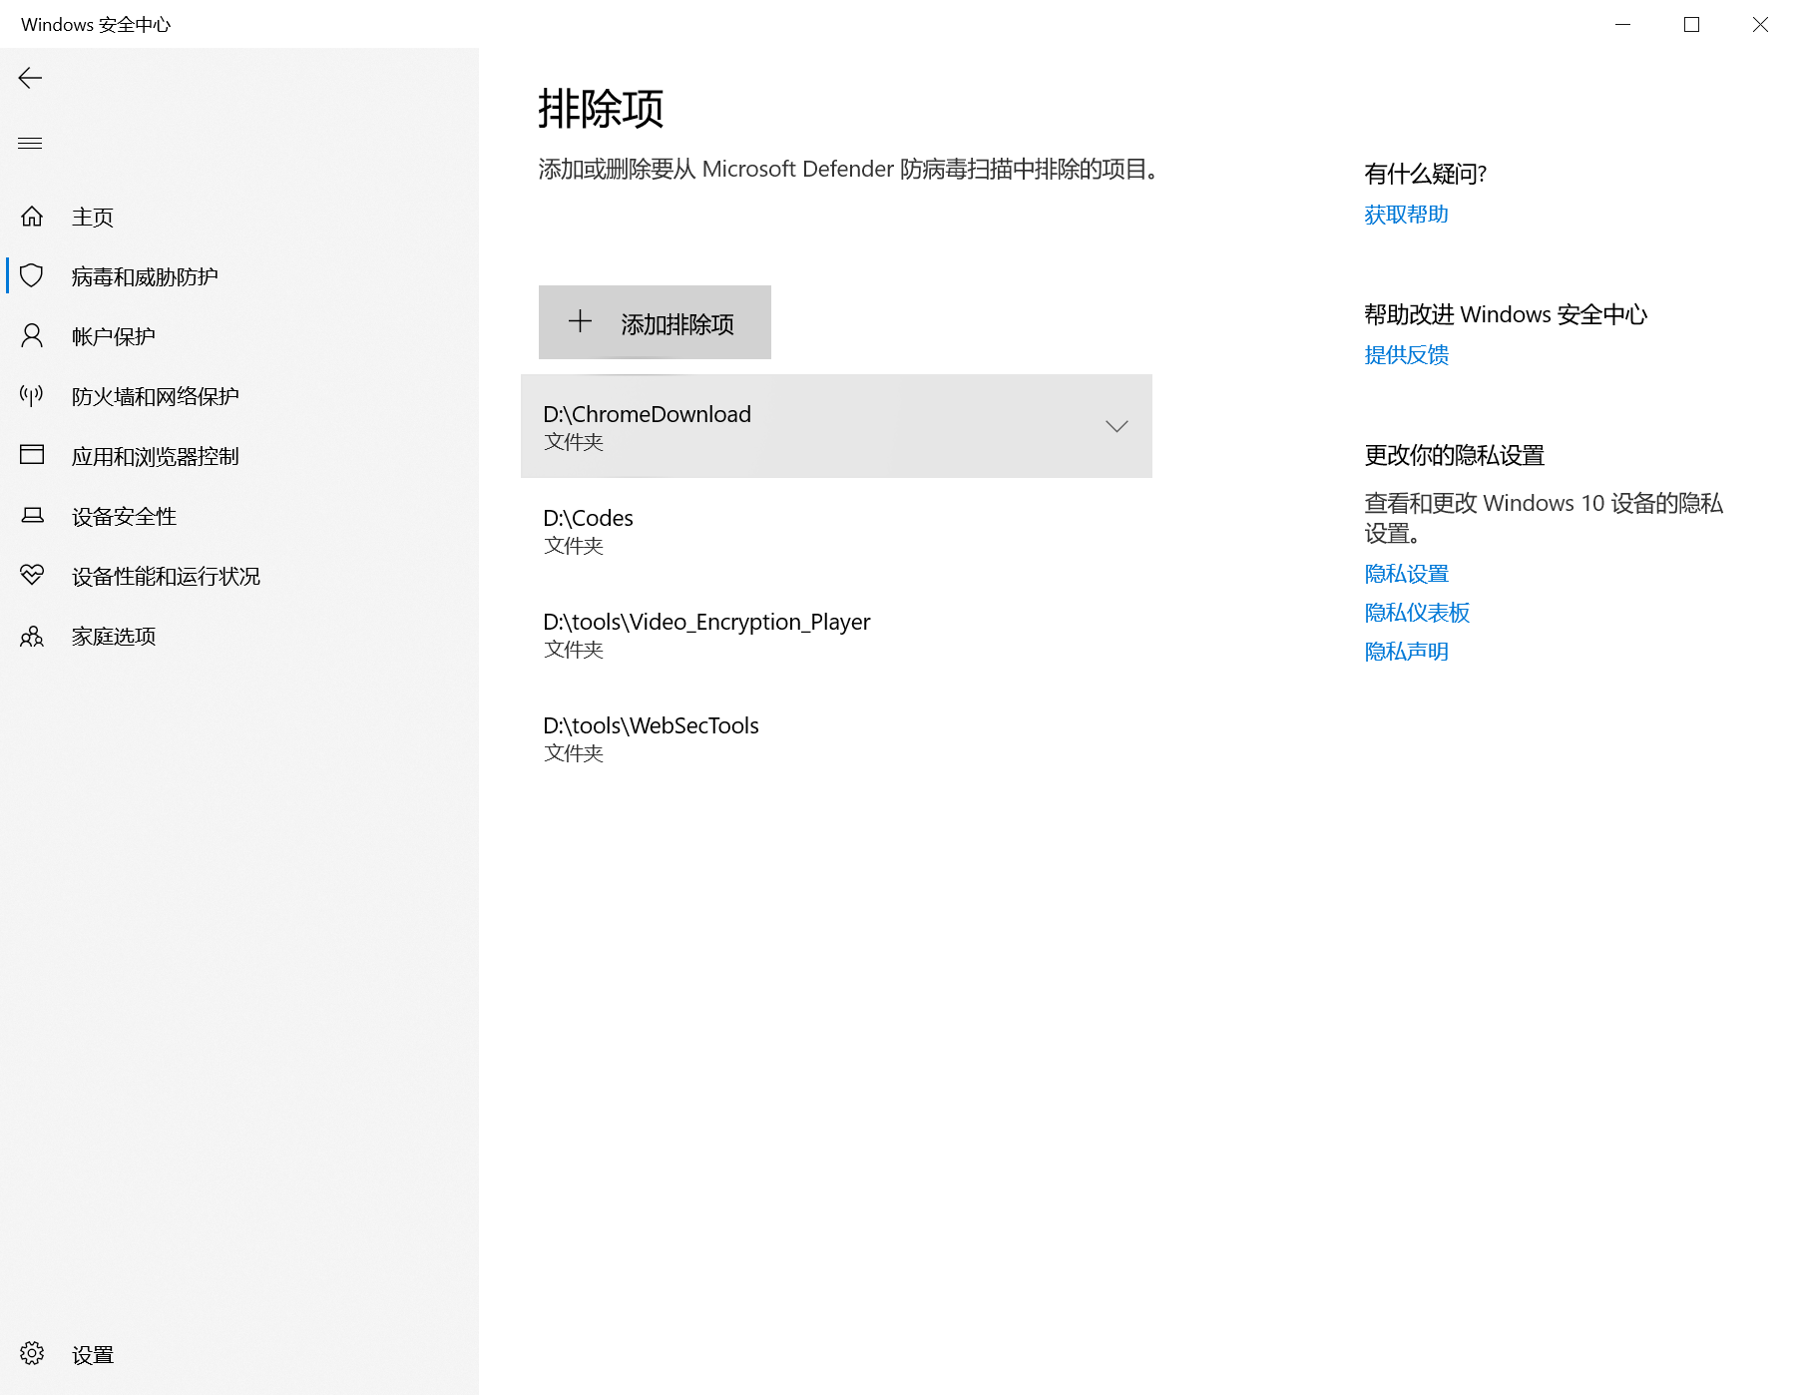Screen dimensions: 1796x1395
Task: Click the person icon for account protection
Action: 32,335
